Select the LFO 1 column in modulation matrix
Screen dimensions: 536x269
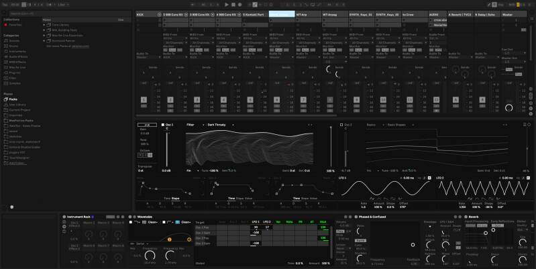(x=255, y=221)
